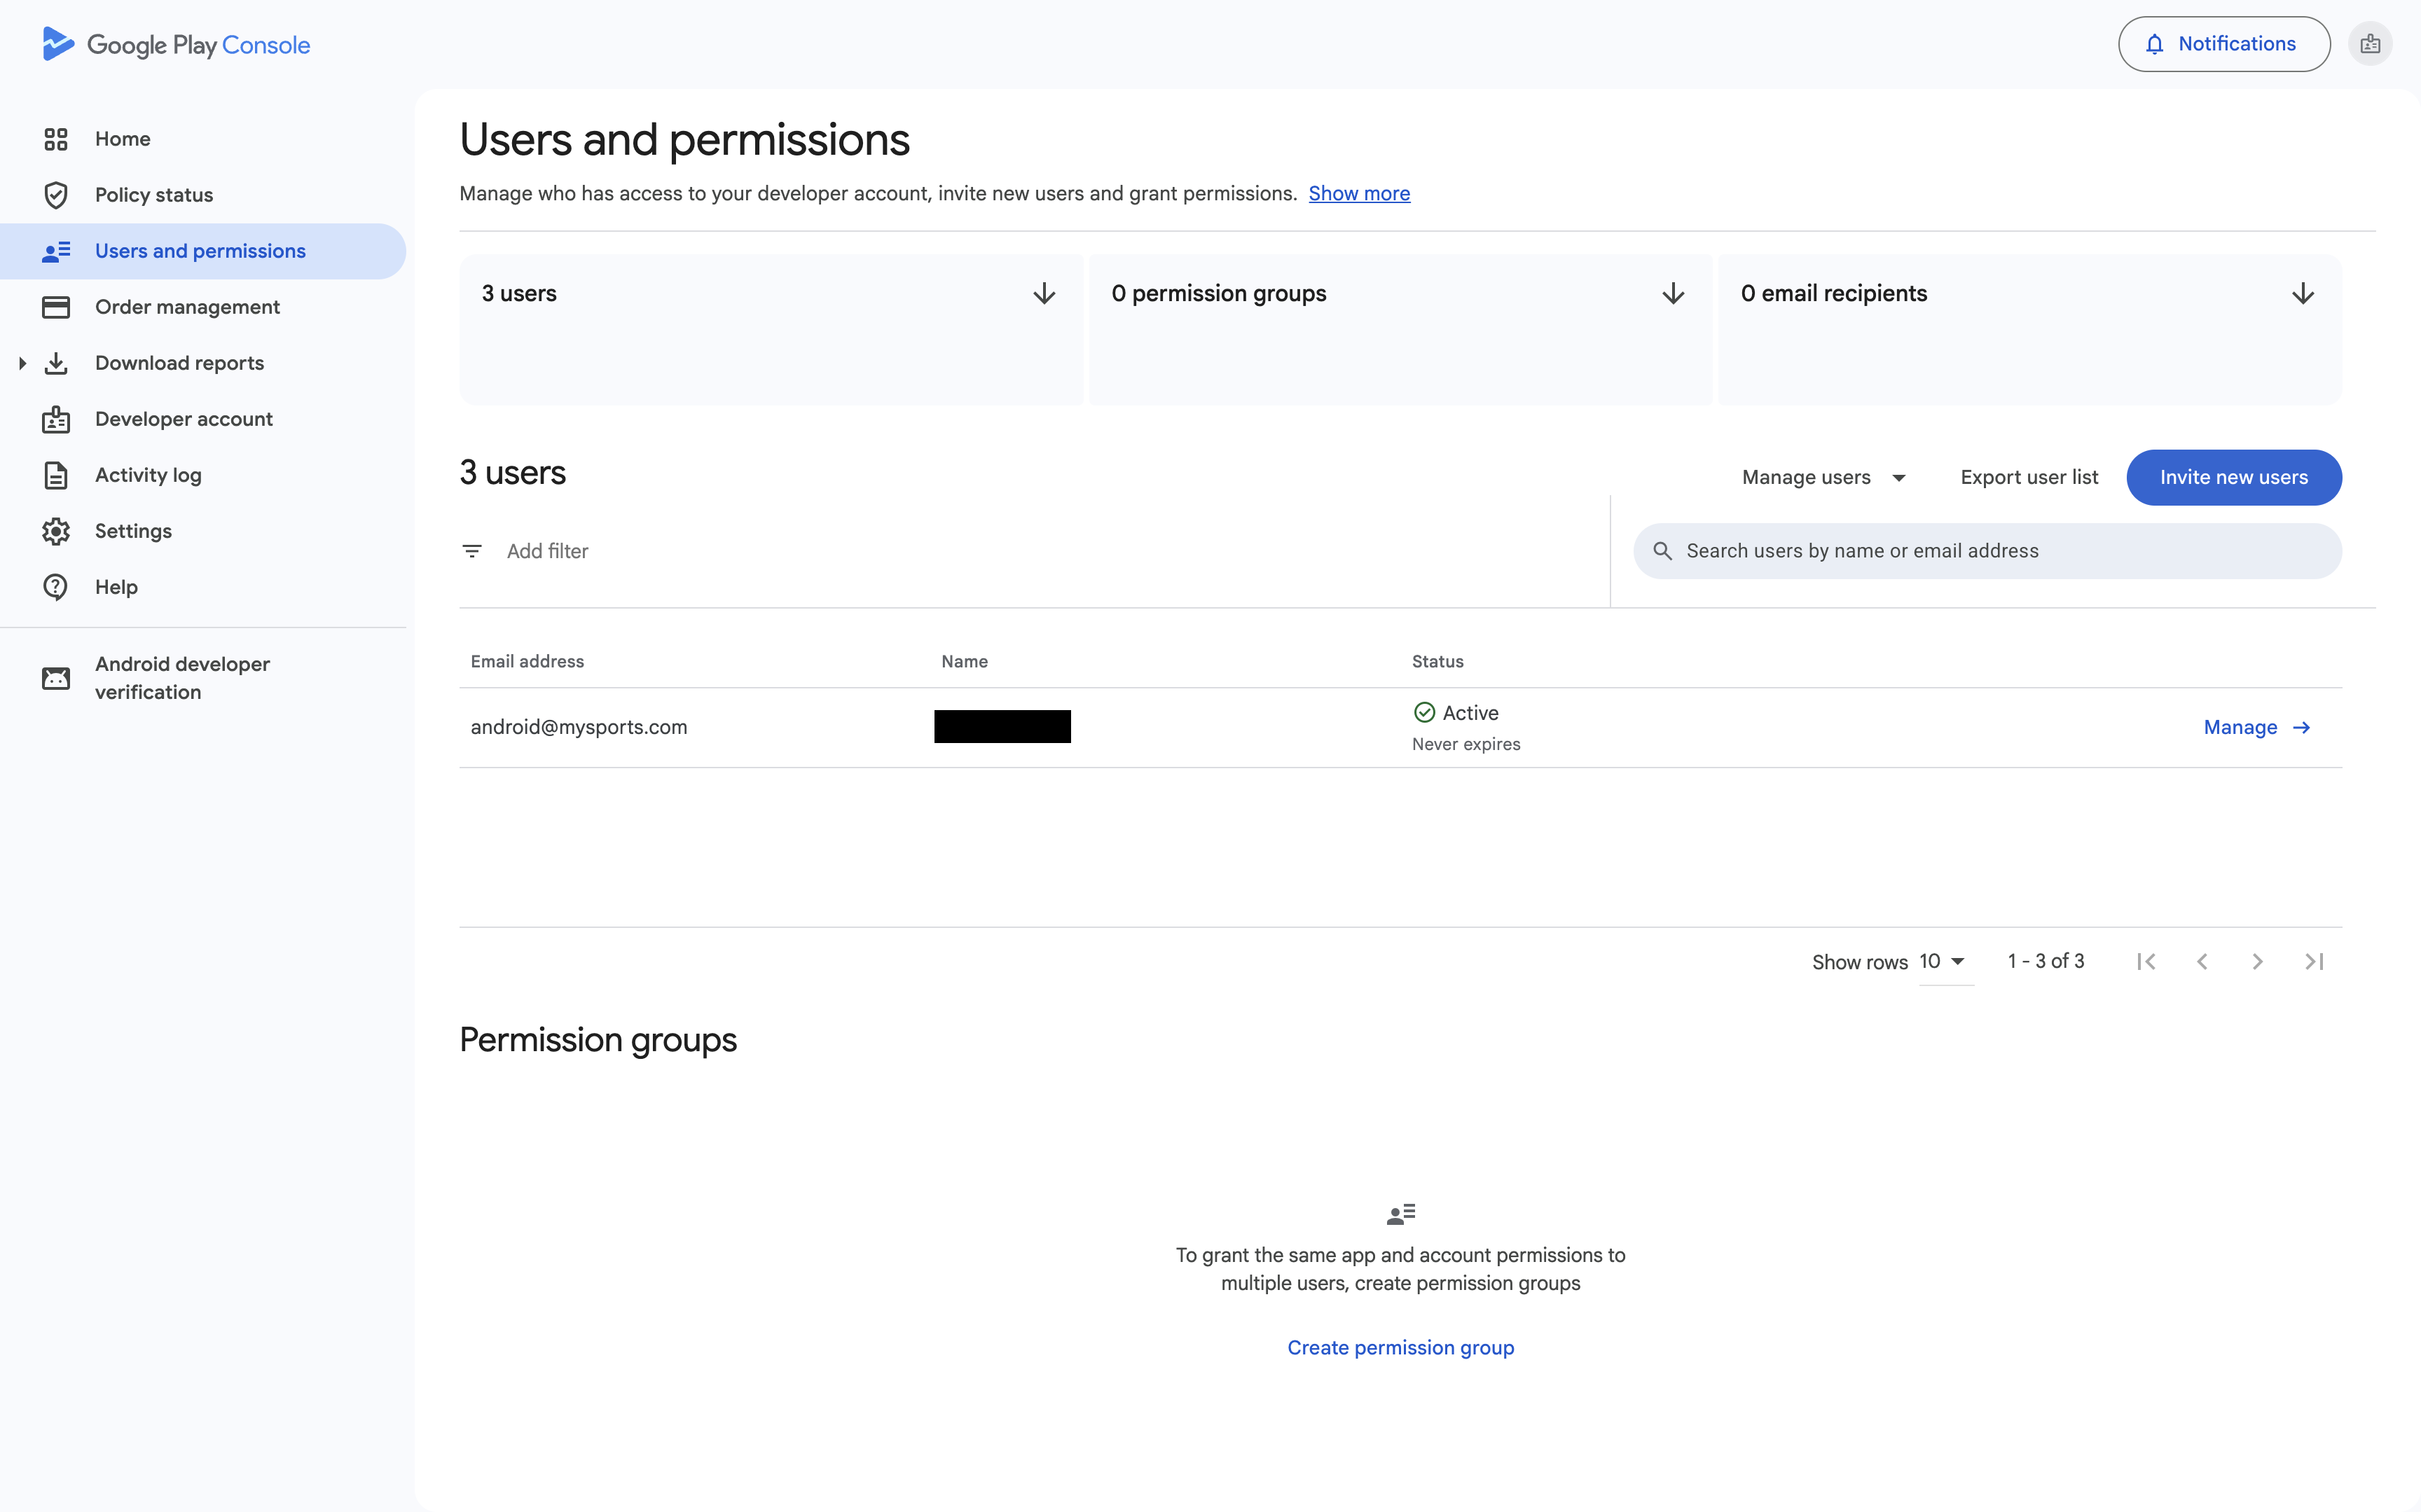Screen dimensions: 2421x1512
Task: Click the Order management card icon
Action: pyautogui.click(x=56, y=307)
